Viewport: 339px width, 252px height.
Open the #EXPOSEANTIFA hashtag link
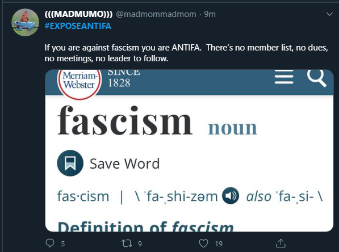click(78, 26)
